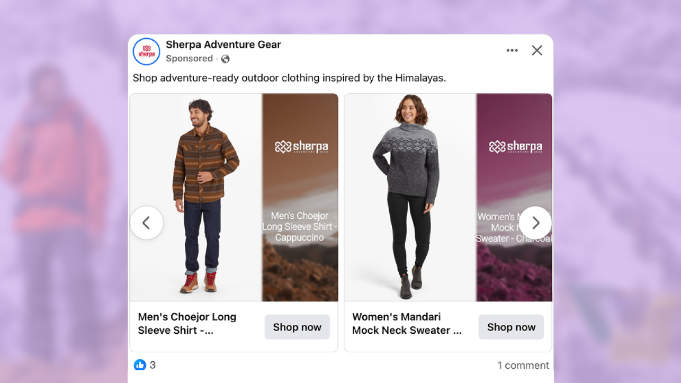This screenshot has width=681, height=383.
Task: Open the men's striped shirt product photo
Action: point(196,198)
